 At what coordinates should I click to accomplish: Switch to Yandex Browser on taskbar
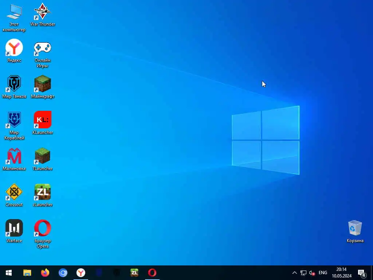tap(81, 273)
